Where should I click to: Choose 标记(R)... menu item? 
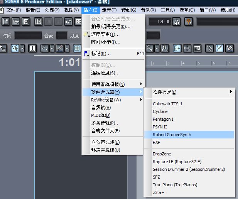pyautogui.click(x=113, y=54)
